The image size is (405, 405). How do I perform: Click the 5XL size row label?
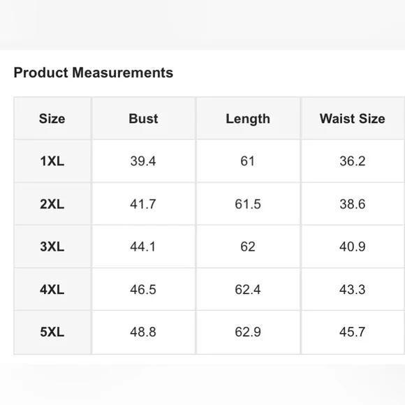click(52, 332)
